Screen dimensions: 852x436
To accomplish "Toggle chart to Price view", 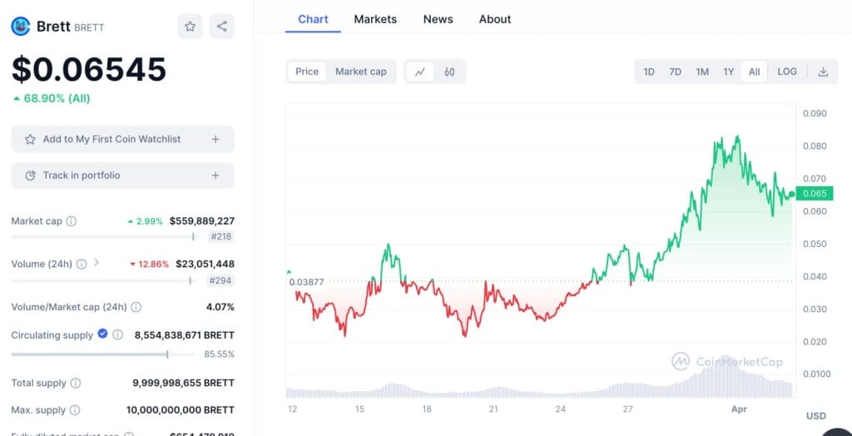I will coord(307,72).
